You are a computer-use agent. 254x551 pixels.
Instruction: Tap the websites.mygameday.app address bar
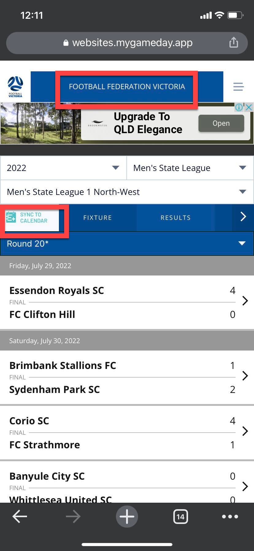point(127,43)
